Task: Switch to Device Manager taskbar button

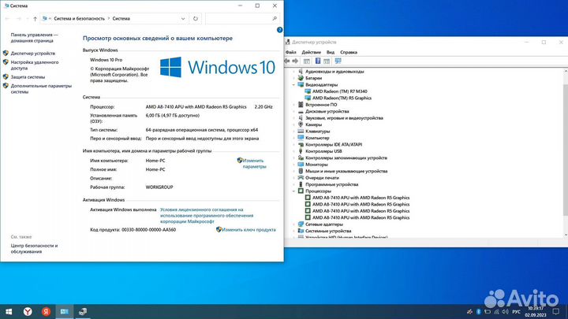Action: (x=83, y=311)
